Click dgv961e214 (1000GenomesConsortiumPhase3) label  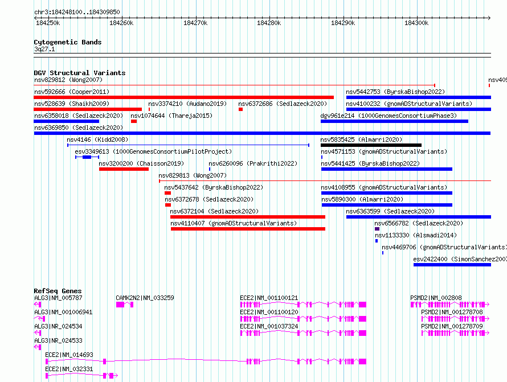(x=389, y=116)
